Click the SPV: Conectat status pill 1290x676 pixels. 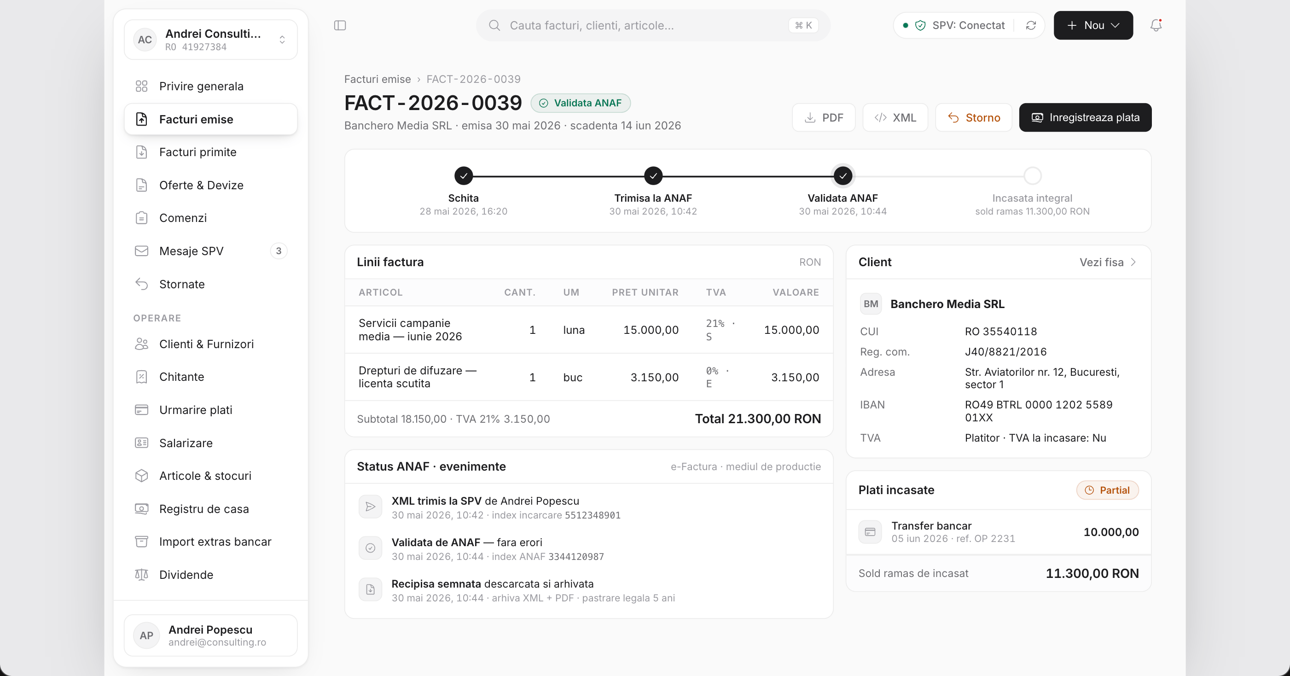(x=969, y=25)
